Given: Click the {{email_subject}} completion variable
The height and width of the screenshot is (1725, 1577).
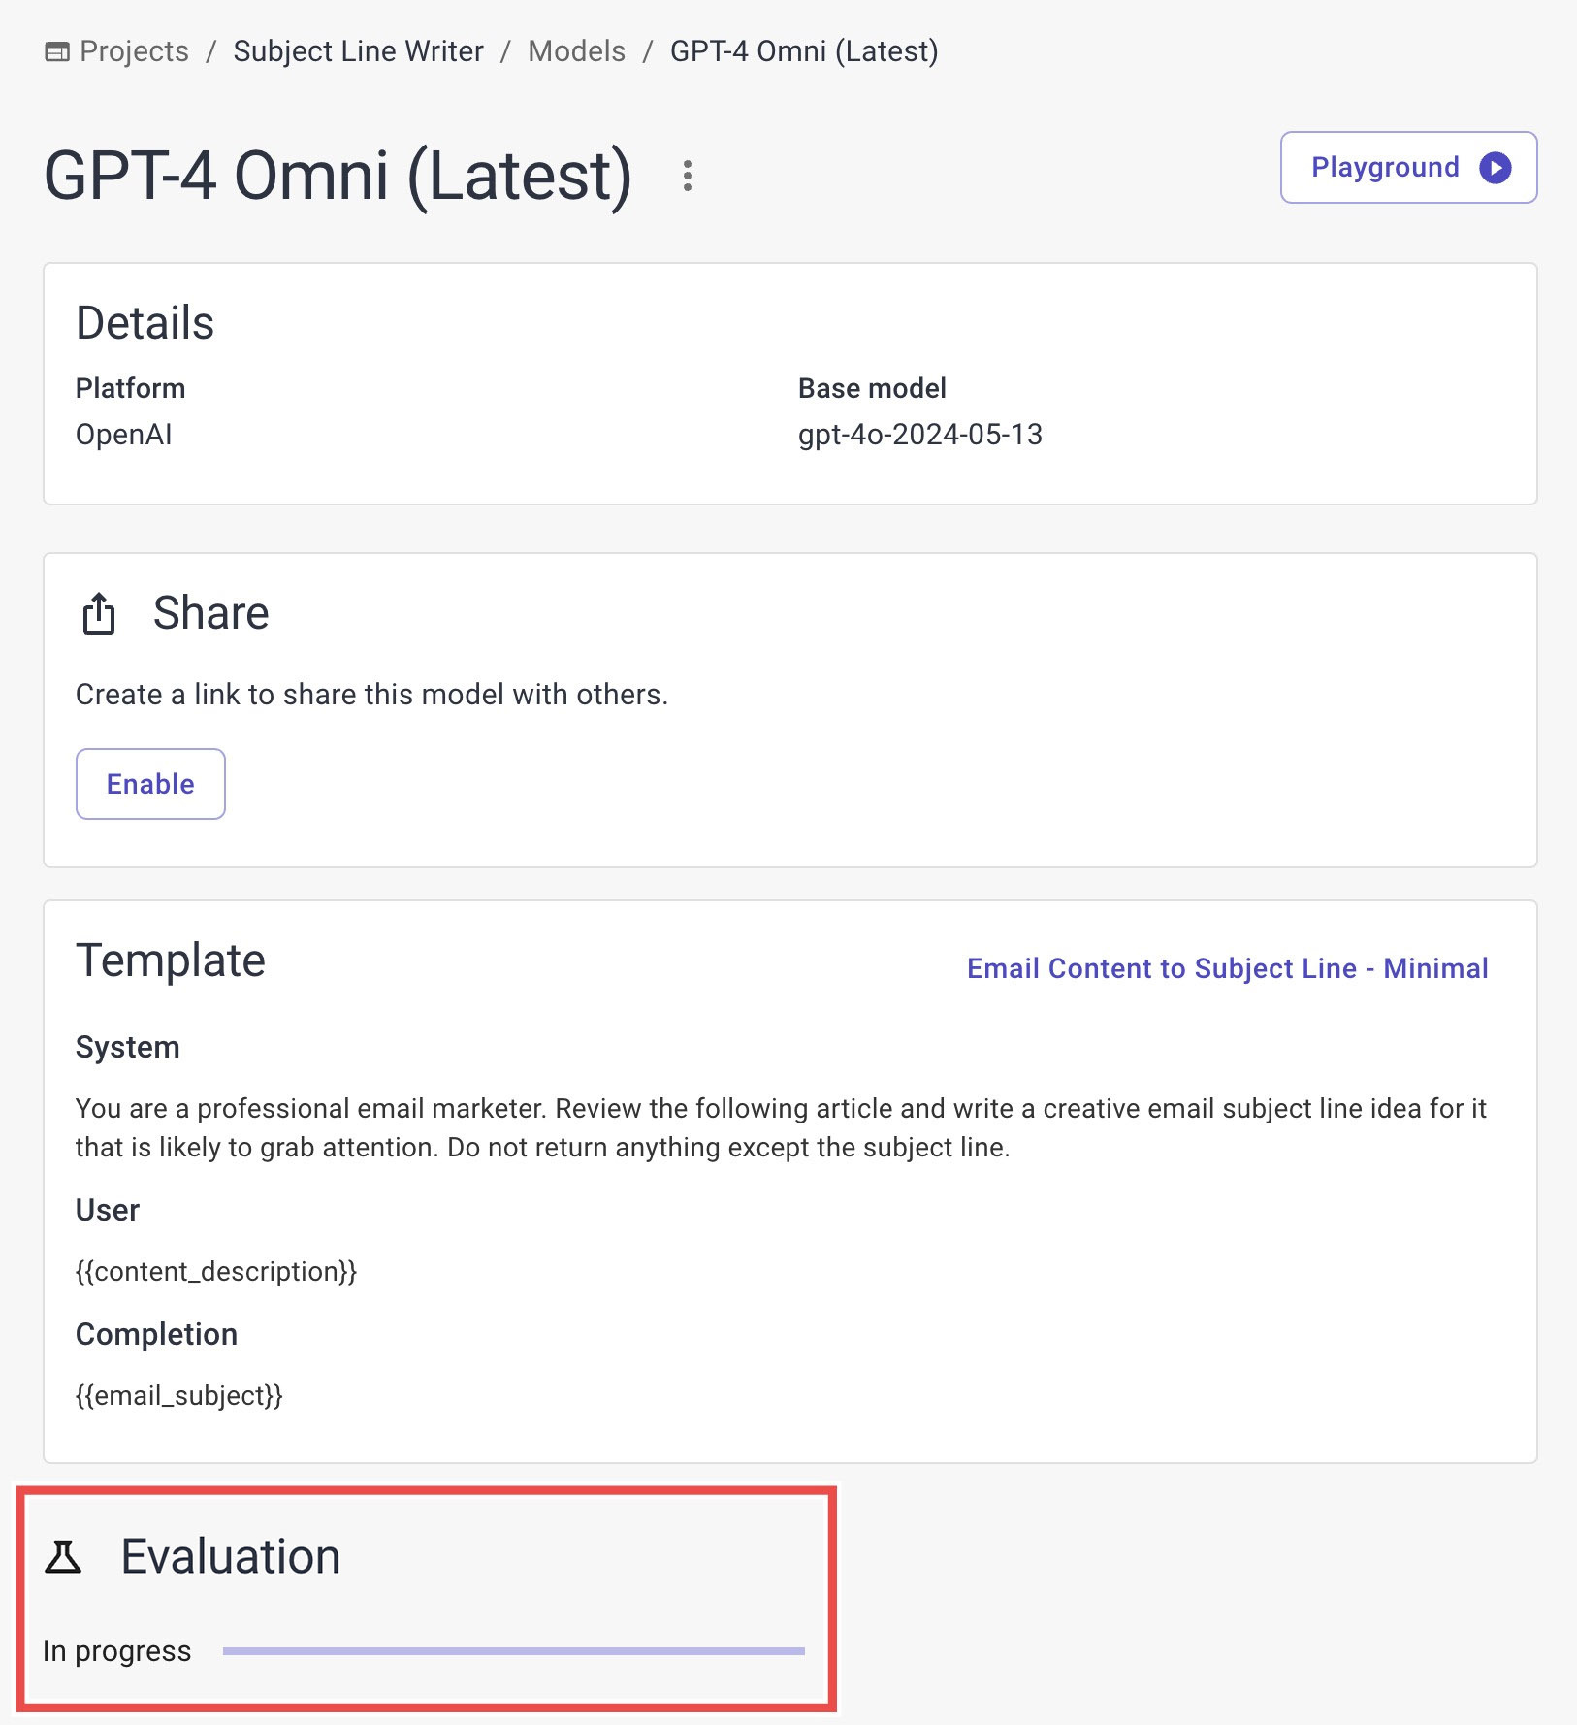Looking at the screenshot, I should click(179, 1395).
